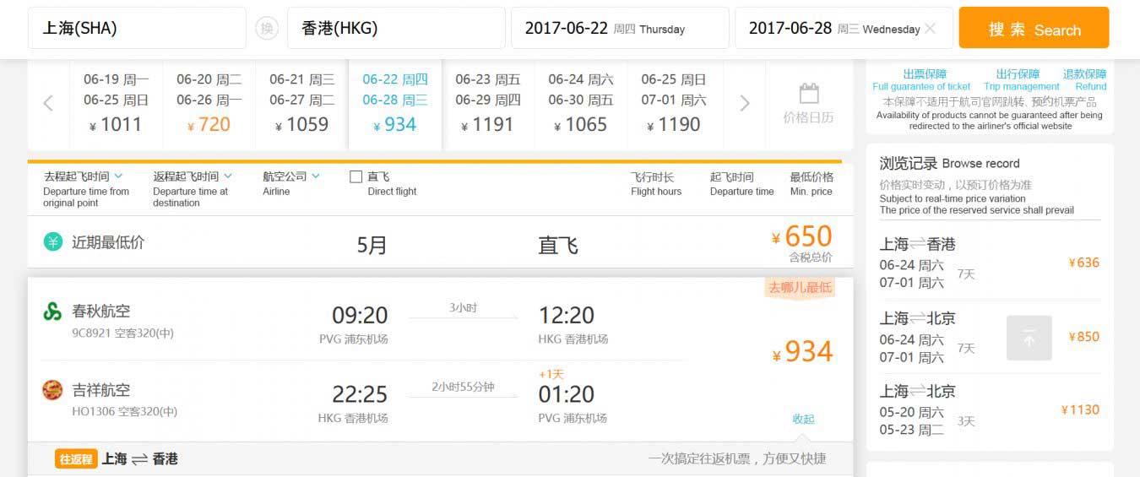Enable the direct flight checkbox
The image size is (1140, 477).
pyautogui.click(x=356, y=177)
